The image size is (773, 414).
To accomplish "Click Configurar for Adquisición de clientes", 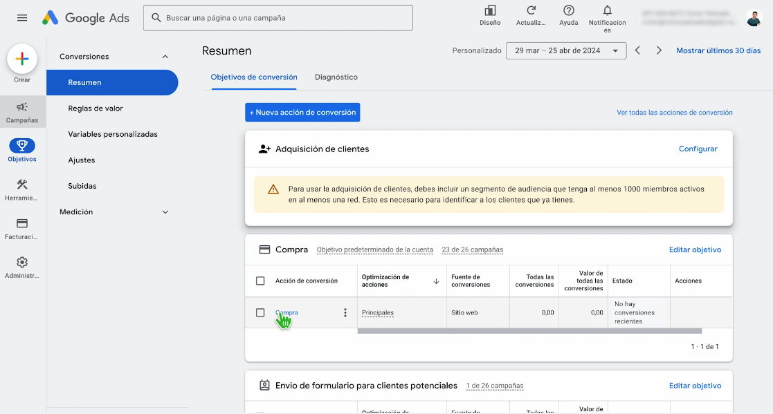I will pos(698,149).
